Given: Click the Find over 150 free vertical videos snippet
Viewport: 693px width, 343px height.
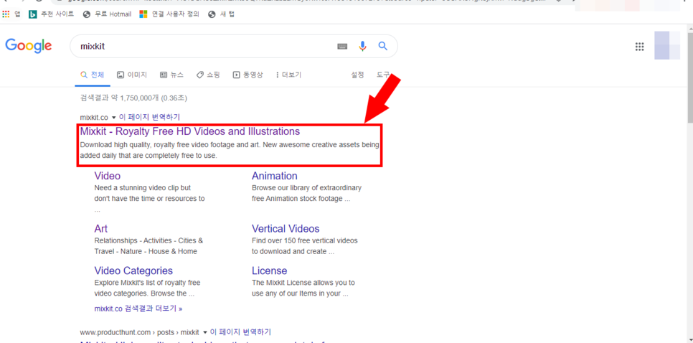Looking at the screenshot, I should click(x=305, y=246).
